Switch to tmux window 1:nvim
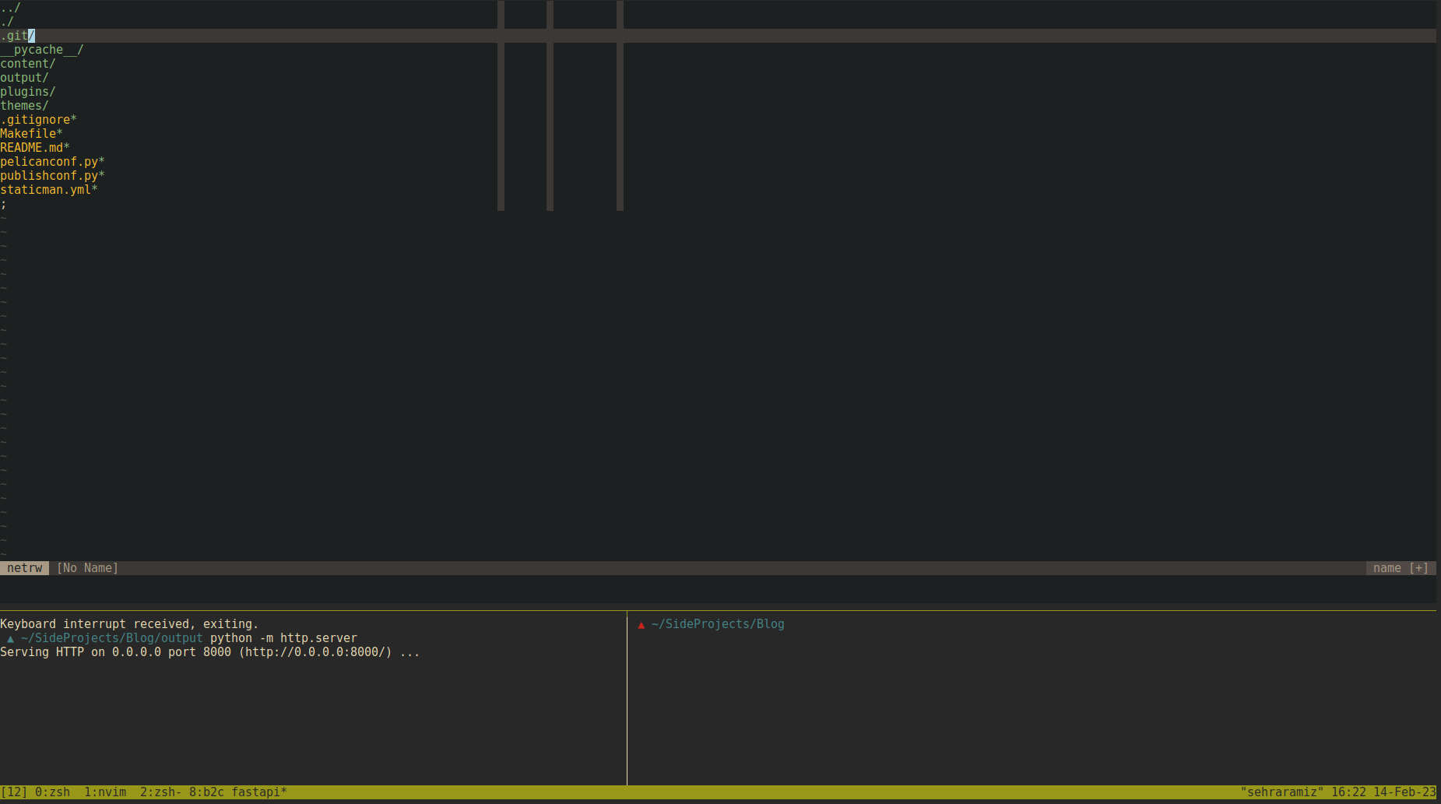The image size is (1441, 804). point(105,792)
